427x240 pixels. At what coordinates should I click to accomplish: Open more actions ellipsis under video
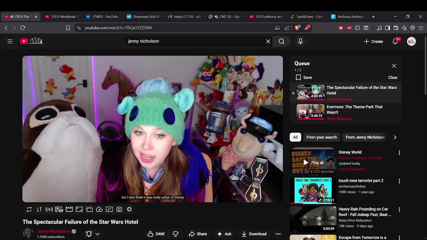[278, 234]
